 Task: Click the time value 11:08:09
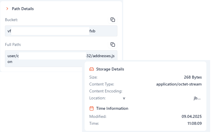pos(194,123)
